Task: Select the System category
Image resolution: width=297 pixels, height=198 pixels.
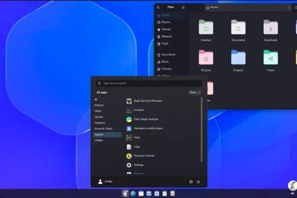Action: pyautogui.click(x=107, y=135)
